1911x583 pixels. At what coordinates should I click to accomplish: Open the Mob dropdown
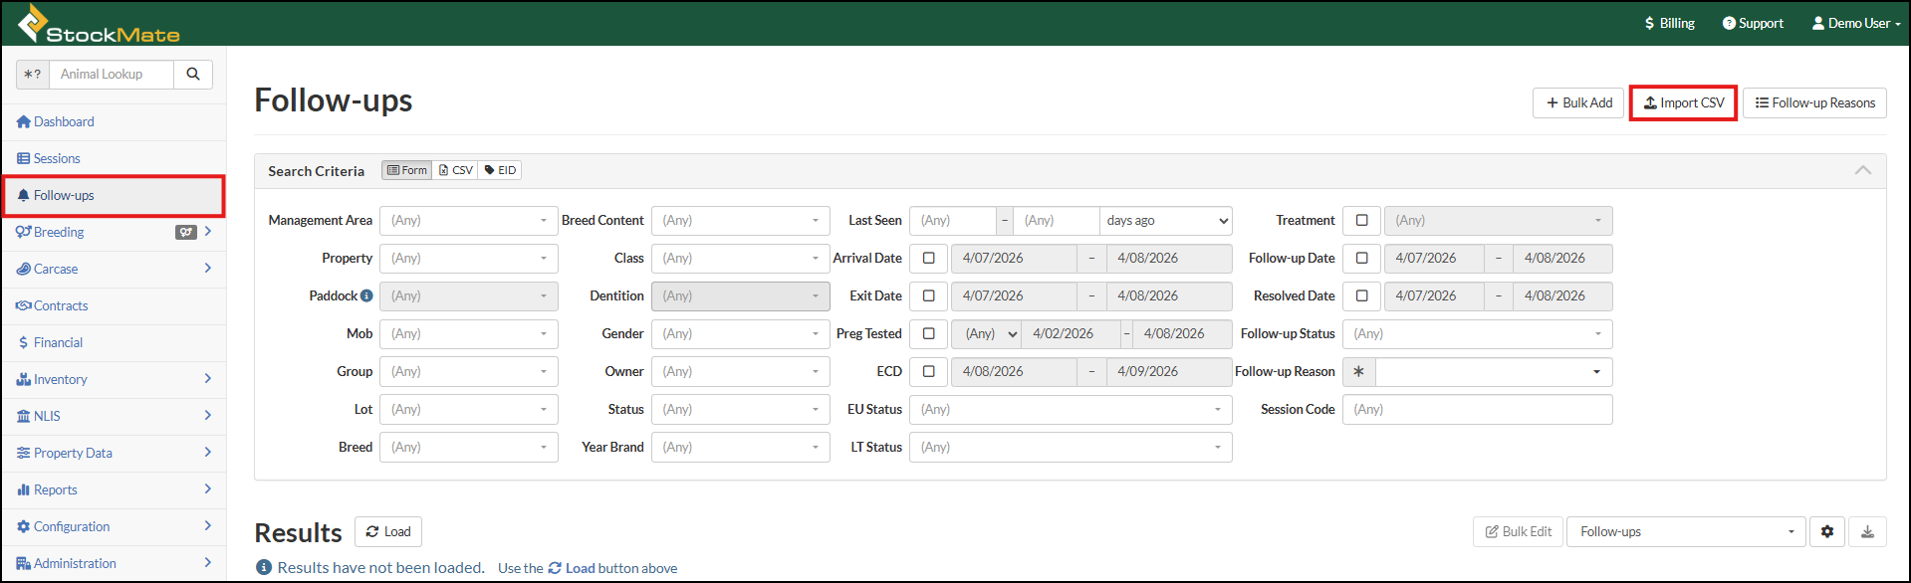point(469,333)
